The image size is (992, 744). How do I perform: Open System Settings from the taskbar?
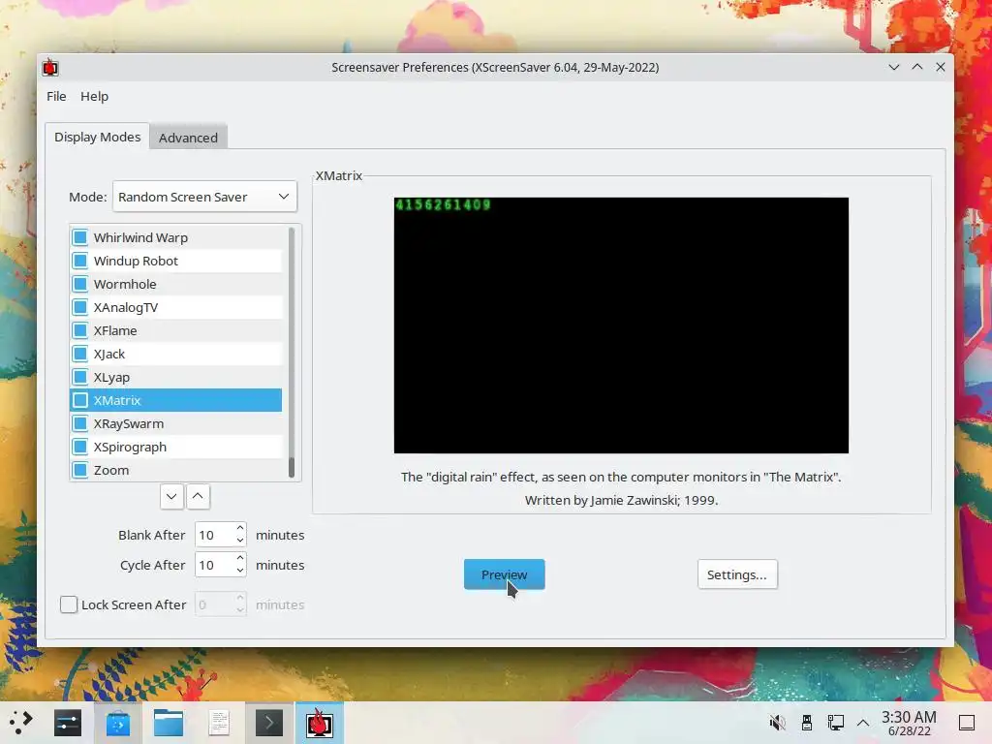[x=68, y=723]
